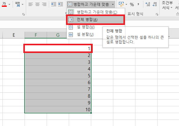Open 표시 형식 dialog launcher
This screenshot has width=179, height=126.
point(157,14)
